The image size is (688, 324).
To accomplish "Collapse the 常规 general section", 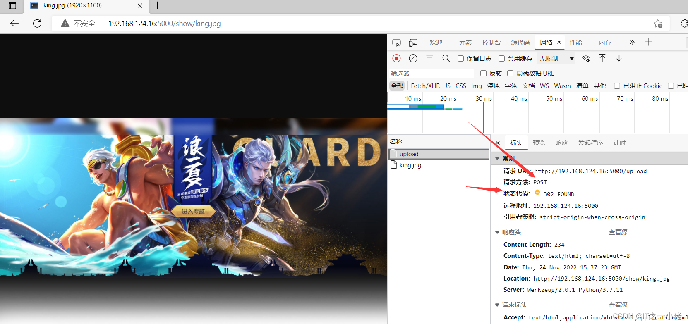I will coord(497,158).
